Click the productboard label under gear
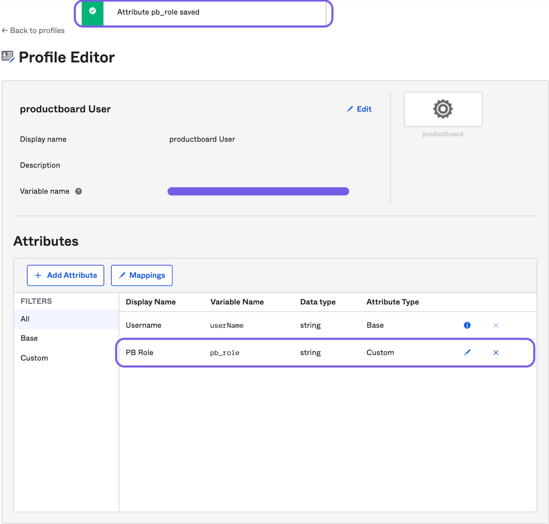This screenshot has height=524, width=549. click(x=443, y=134)
